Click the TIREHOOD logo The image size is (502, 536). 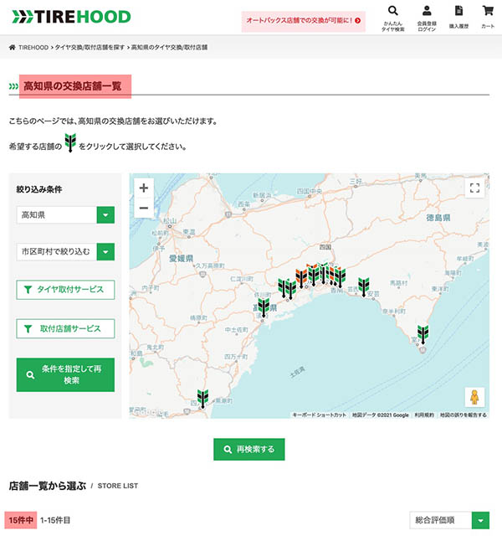71,17
